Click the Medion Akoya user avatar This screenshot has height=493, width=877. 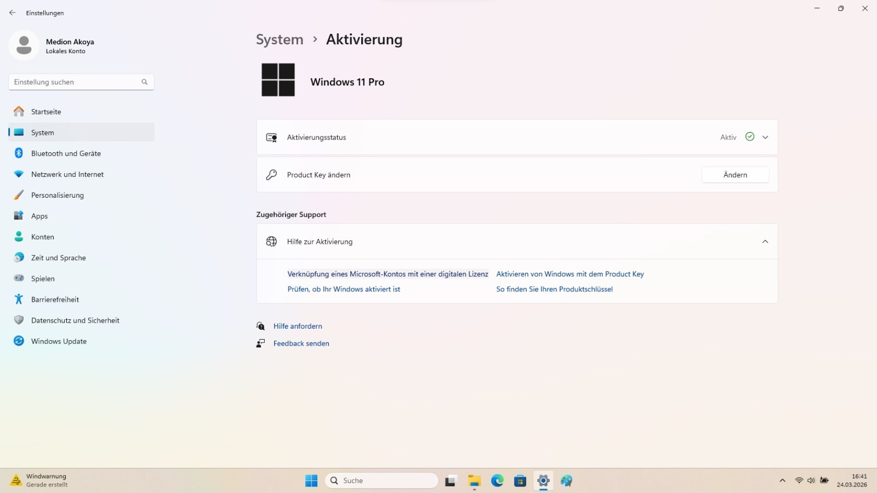point(24,45)
